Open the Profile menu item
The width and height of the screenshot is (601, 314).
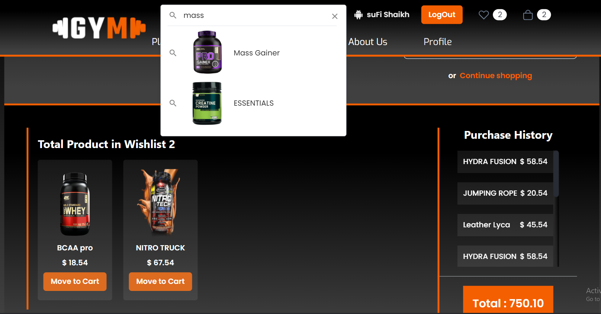click(437, 42)
